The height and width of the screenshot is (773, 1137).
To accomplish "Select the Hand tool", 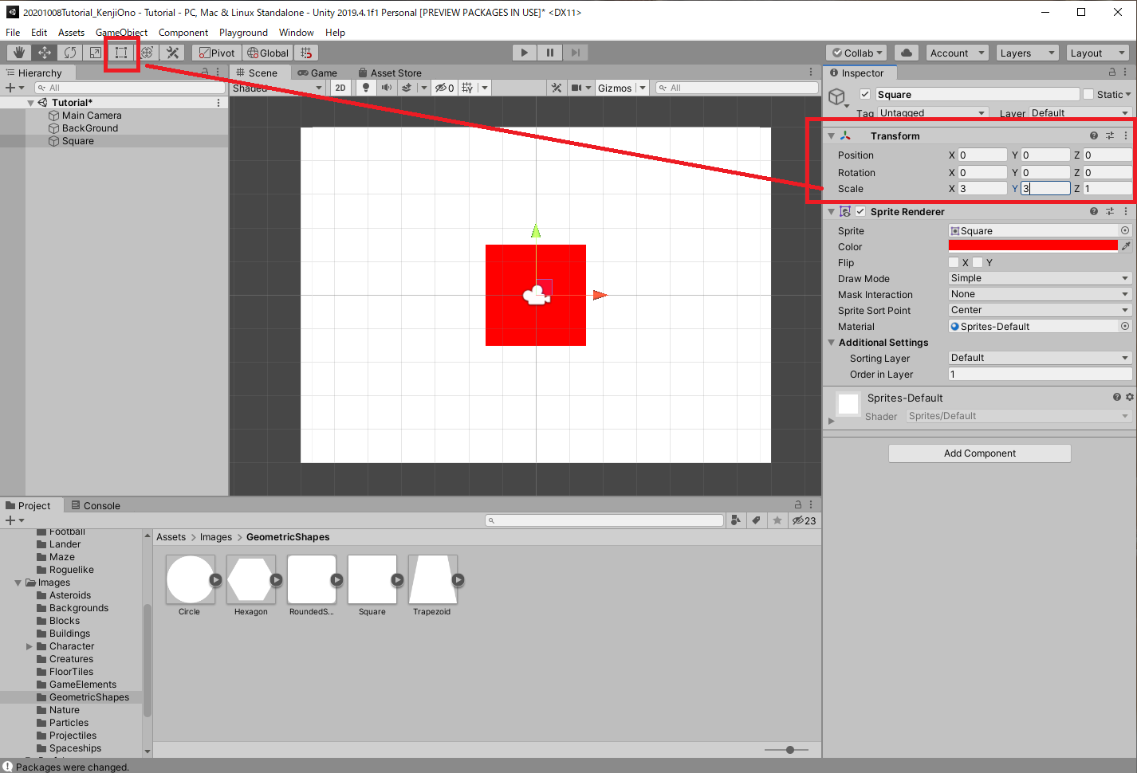I will [19, 53].
